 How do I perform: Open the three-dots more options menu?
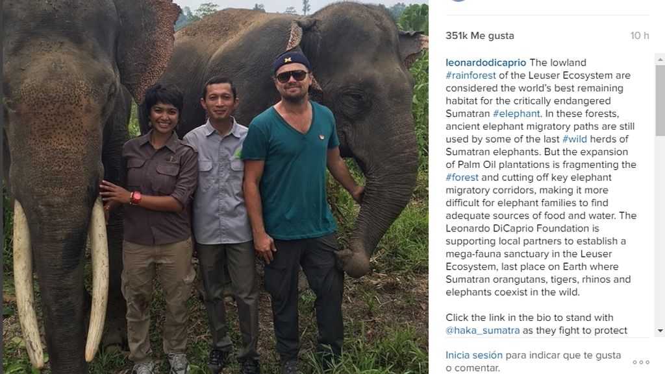pyautogui.click(x=640, y=362)
